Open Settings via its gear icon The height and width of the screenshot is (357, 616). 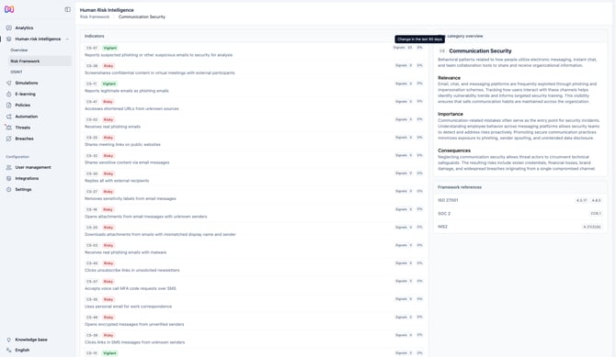8,189
